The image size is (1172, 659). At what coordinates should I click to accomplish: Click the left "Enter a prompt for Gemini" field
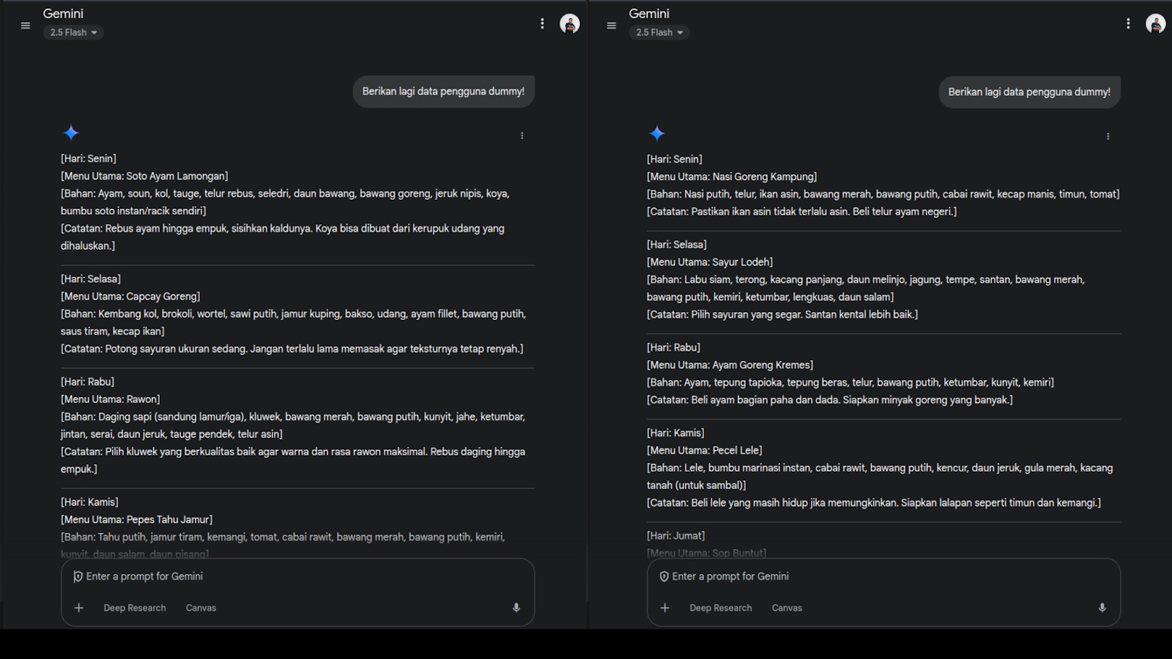pos(293,576)
